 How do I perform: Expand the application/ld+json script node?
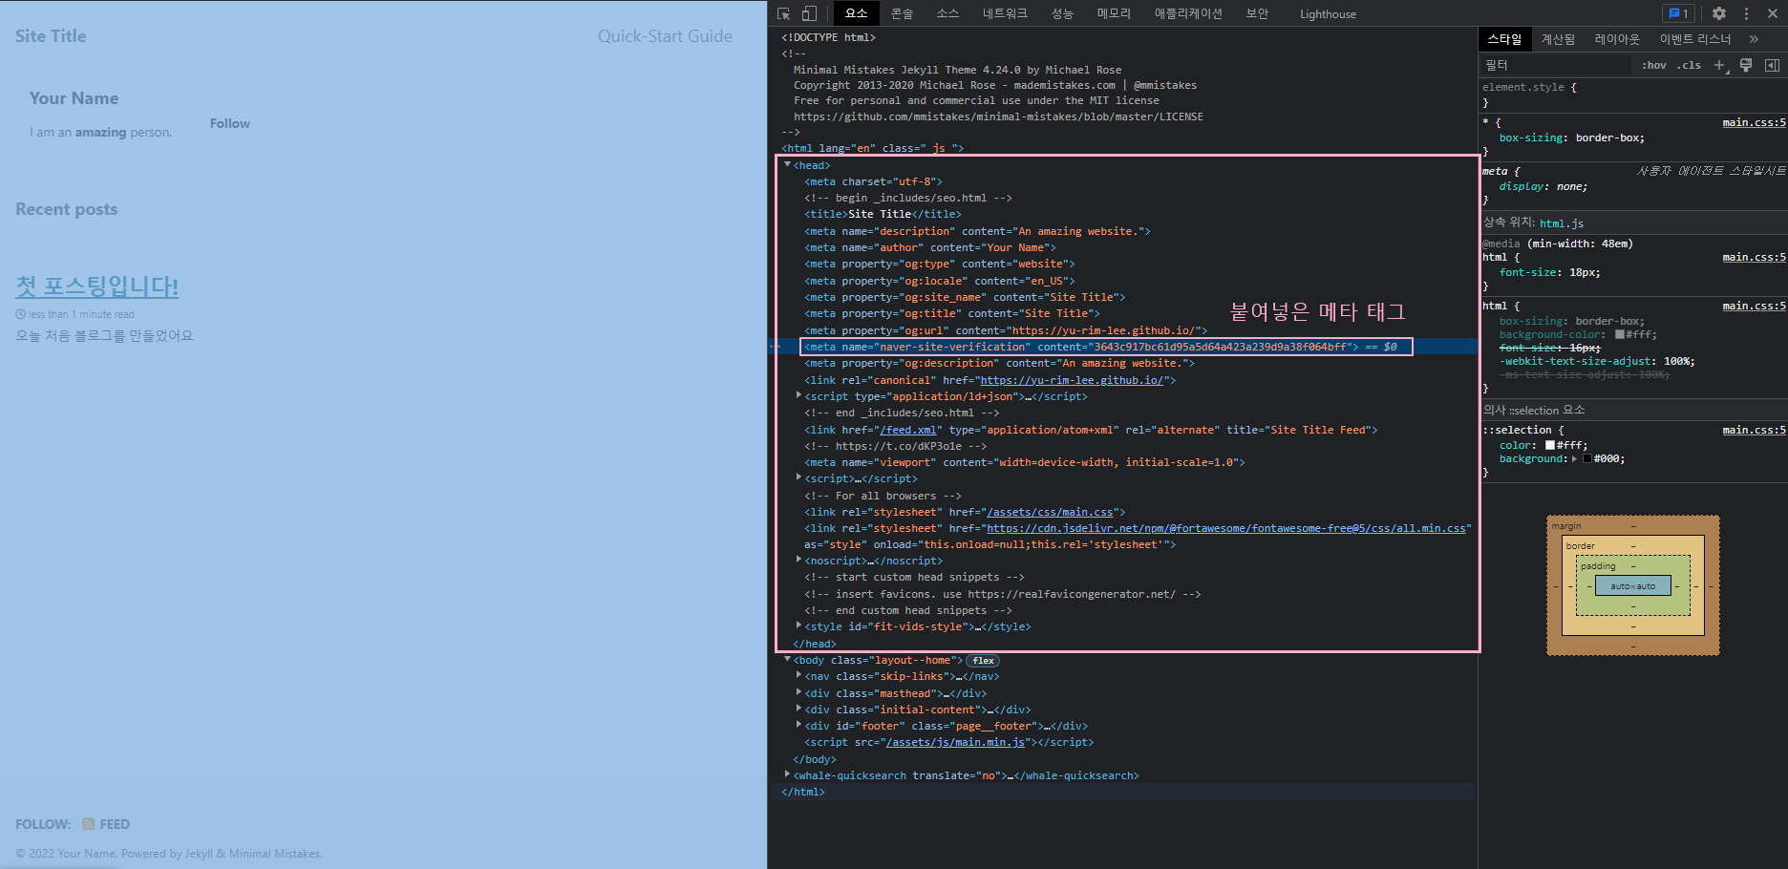click(798, 396)
